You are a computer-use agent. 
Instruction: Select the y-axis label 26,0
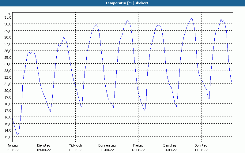(8, 51)
